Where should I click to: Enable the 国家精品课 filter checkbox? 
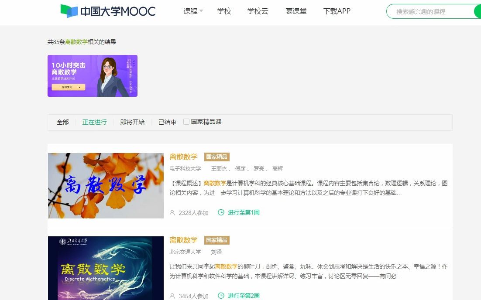[186, 122]
